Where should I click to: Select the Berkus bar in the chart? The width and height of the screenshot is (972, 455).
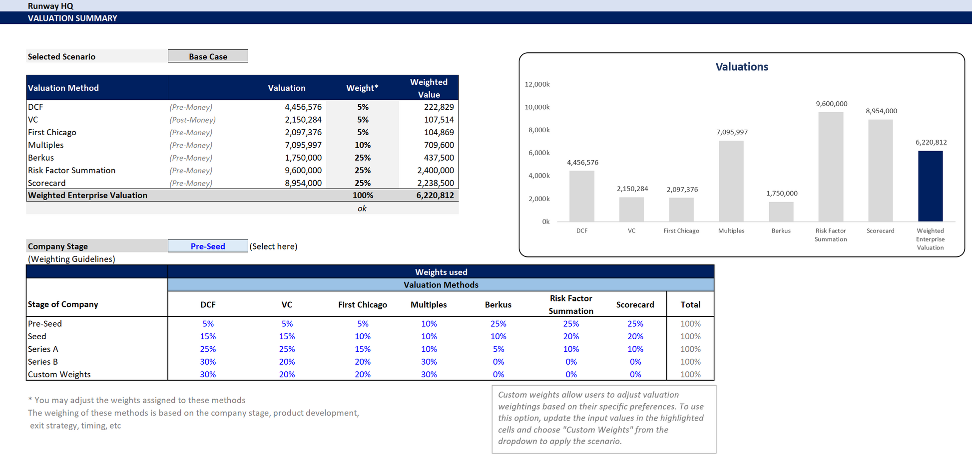click(781, 212)
